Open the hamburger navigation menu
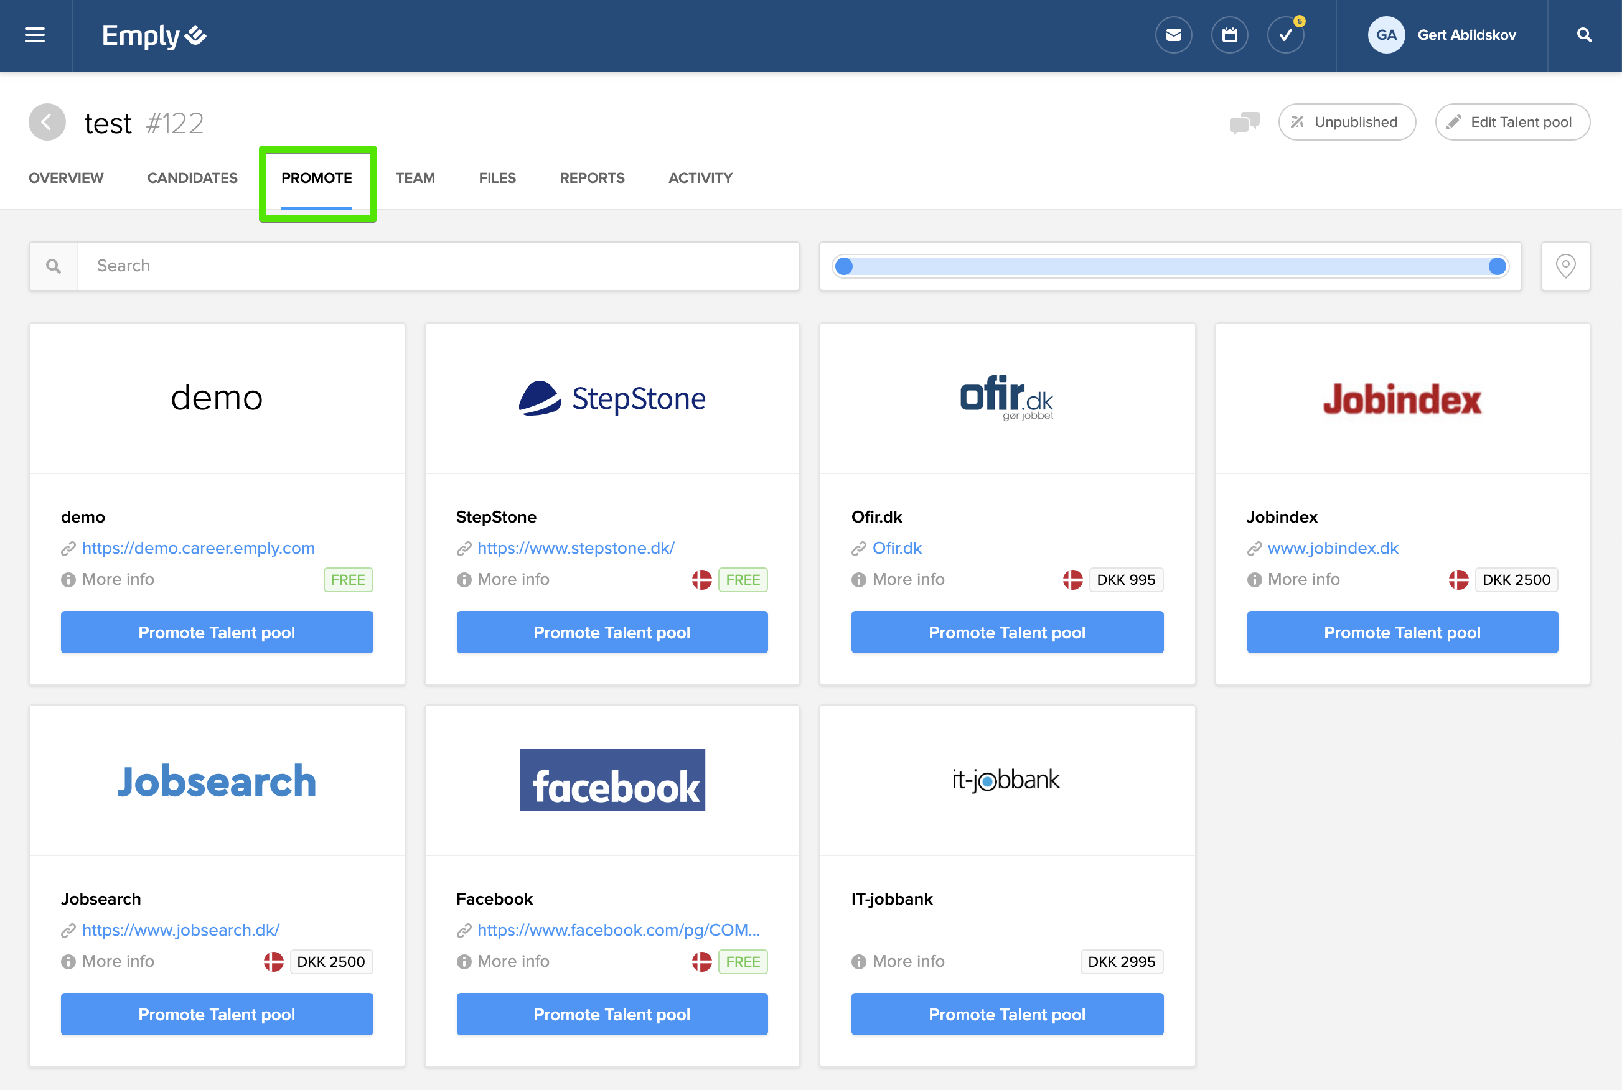Viewport: 1622px width, 1090px height. [35, 35]
